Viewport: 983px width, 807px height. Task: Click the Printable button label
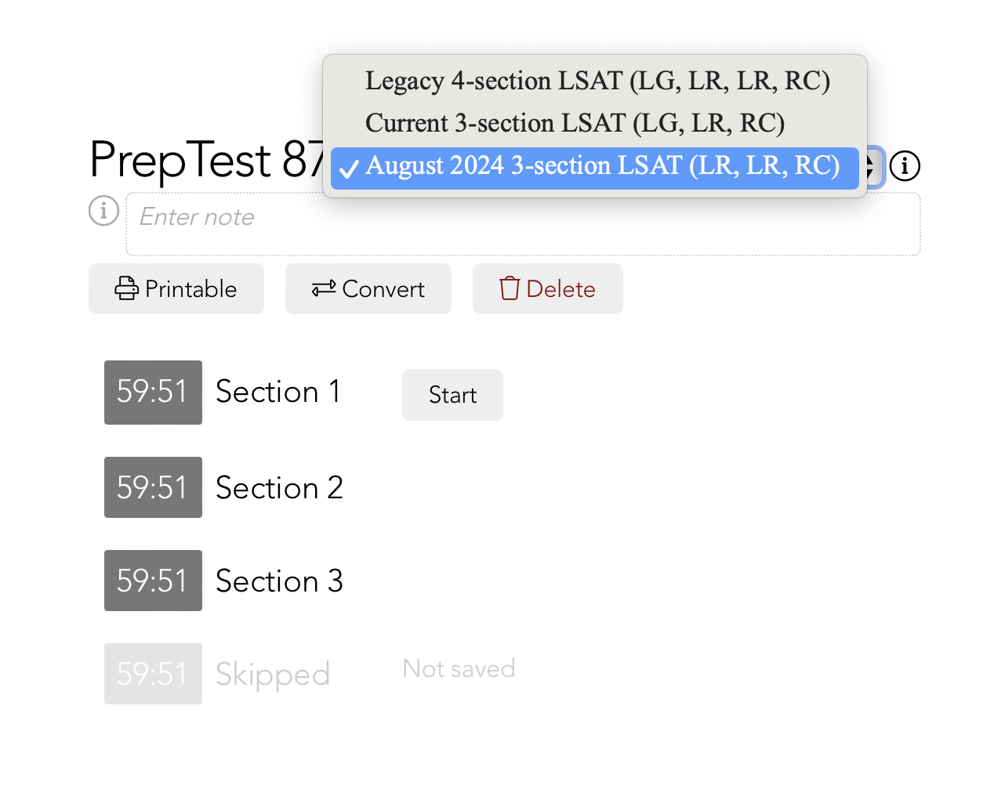click(191, 289)
